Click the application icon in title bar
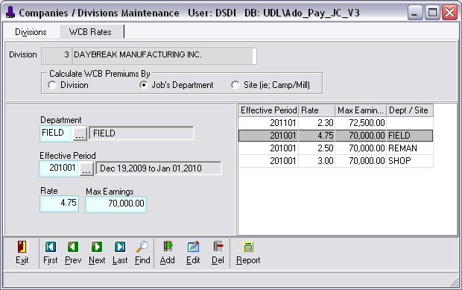Viewport: 462px width, 290px height. 10,12
